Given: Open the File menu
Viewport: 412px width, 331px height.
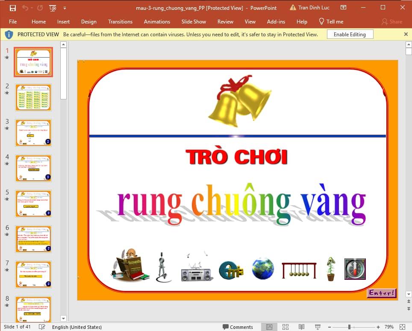Looking at the screenshot, I should pos(13,21).
